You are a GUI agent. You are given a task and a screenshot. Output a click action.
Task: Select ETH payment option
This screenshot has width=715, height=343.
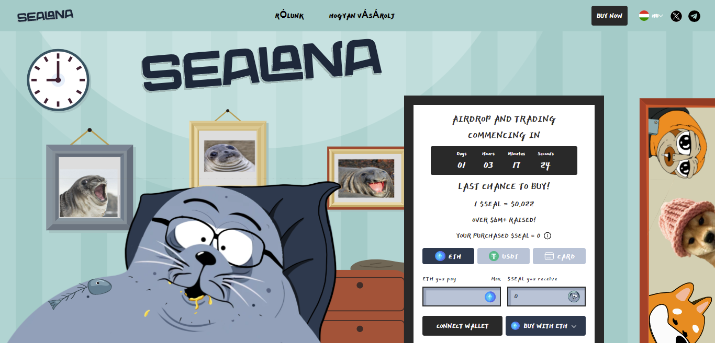(448, 256)
